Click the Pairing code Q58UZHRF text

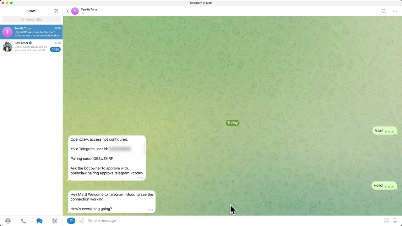click(x=92, y=159)
